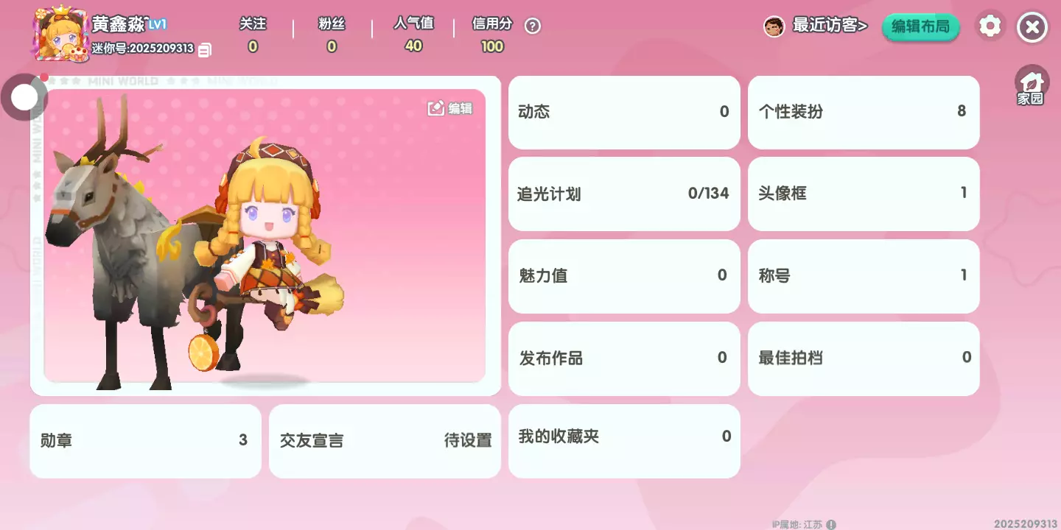
Task: Open the 勋章 medals card
Action: coord(145,442)
